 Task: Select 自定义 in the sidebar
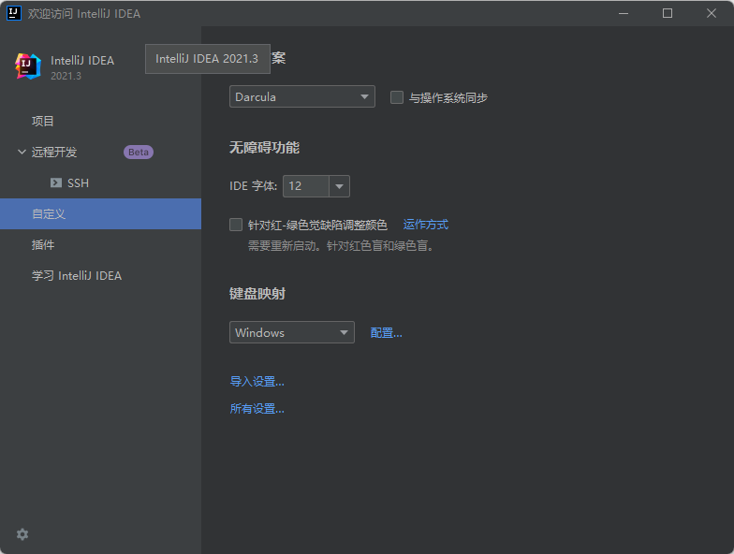coord(101,213)
